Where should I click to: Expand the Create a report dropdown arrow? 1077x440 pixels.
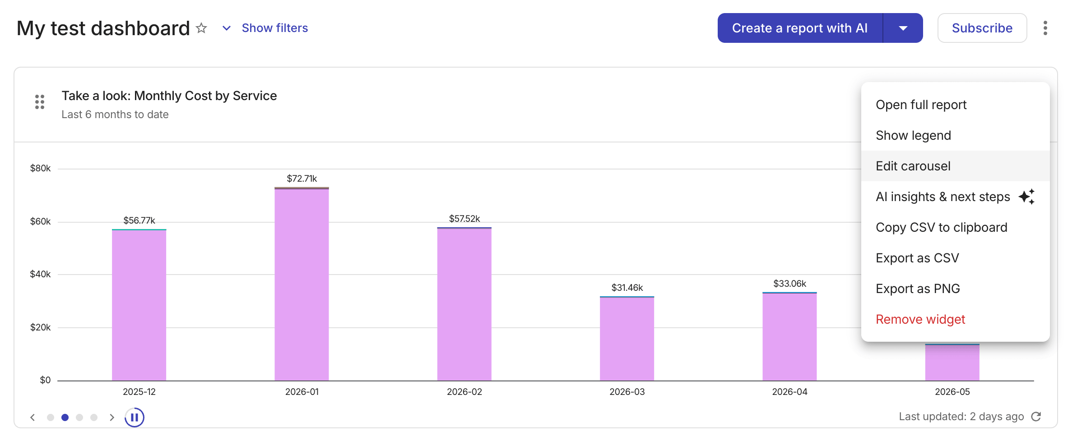(903, 28)
